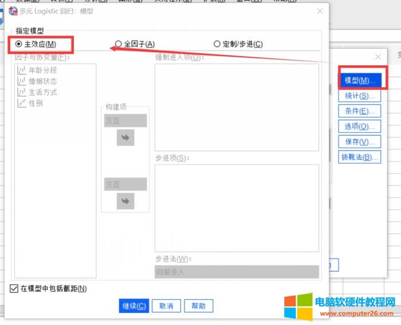This screenshot has height=325, width=401.
Task: Close the 多元 Logistic 回归: 模型 dialog
Action: [x=320, y=11]
